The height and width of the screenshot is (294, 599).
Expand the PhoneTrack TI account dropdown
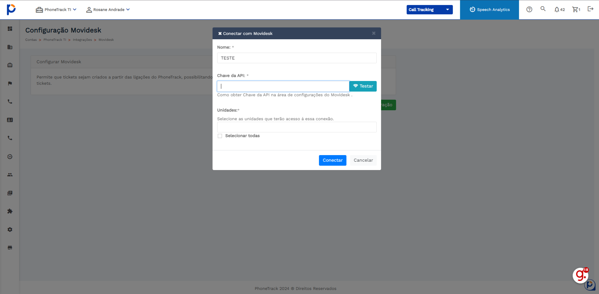pyautogui.click(x=56, y=10)
